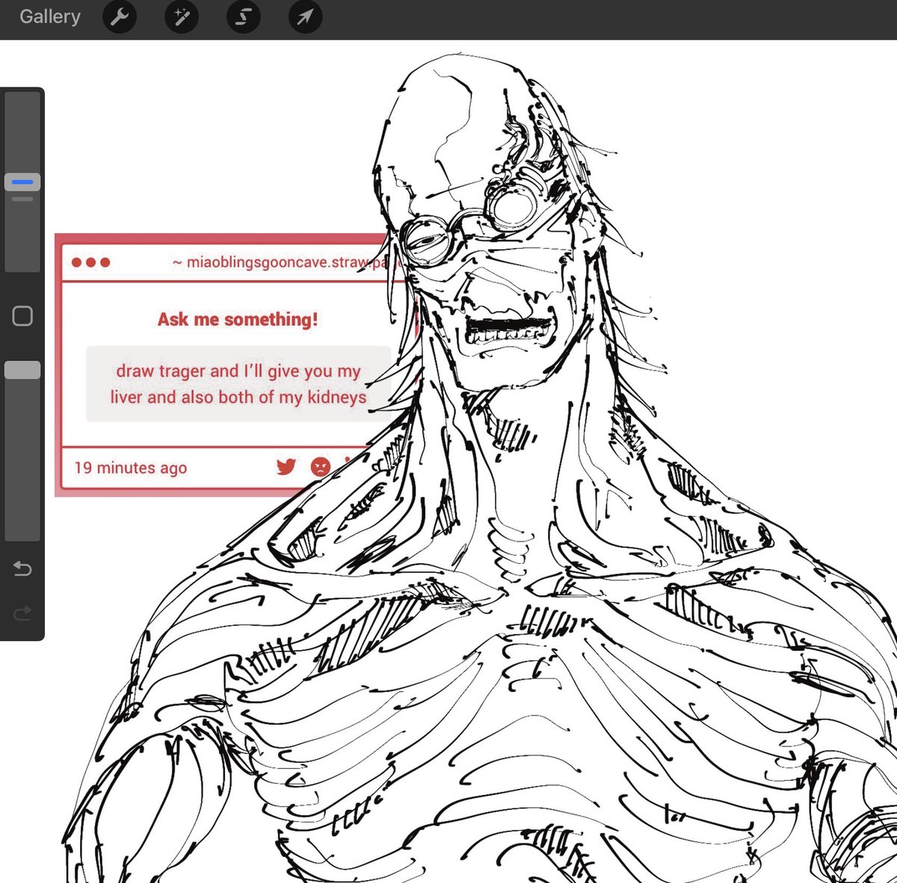Click the '19 minutes ago' timestamp

[131, 468]
